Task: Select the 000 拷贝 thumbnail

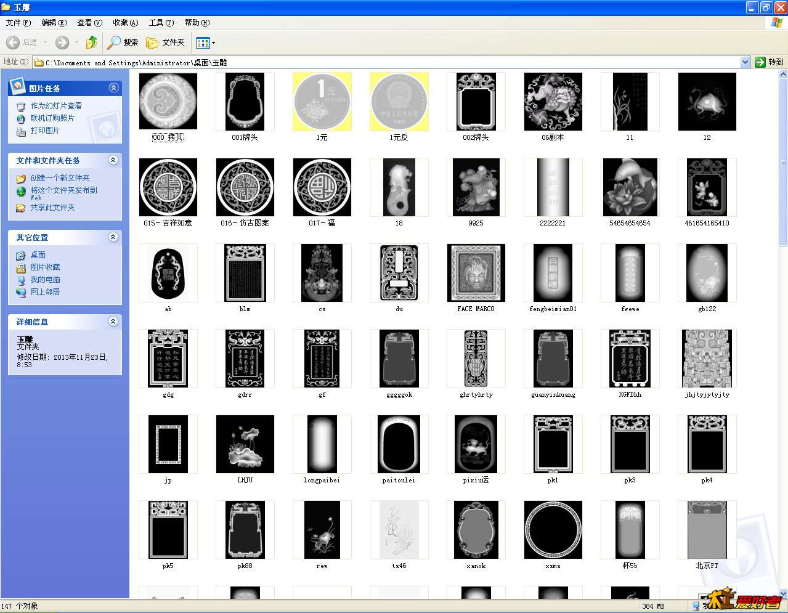Action: tap(168, 102)
